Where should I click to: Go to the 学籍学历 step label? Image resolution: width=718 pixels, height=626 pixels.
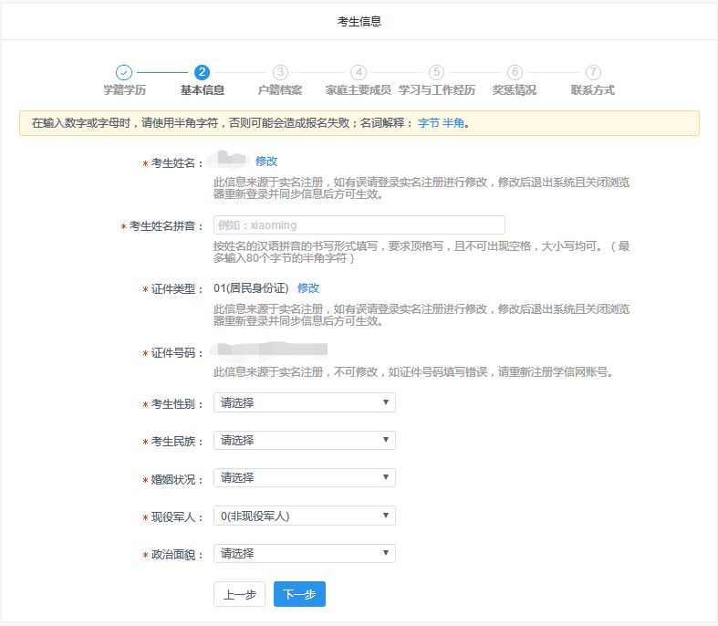tap(124, 90)
